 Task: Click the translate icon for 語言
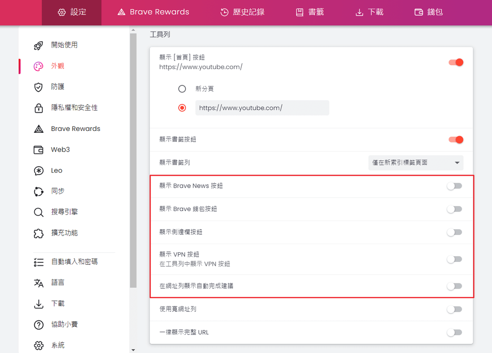coord(38,283)
